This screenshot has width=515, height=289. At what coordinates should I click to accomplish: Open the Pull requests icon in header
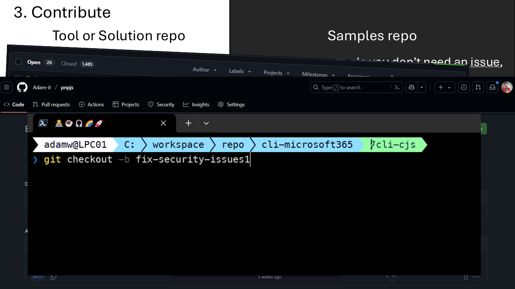(x=478, y=88)
